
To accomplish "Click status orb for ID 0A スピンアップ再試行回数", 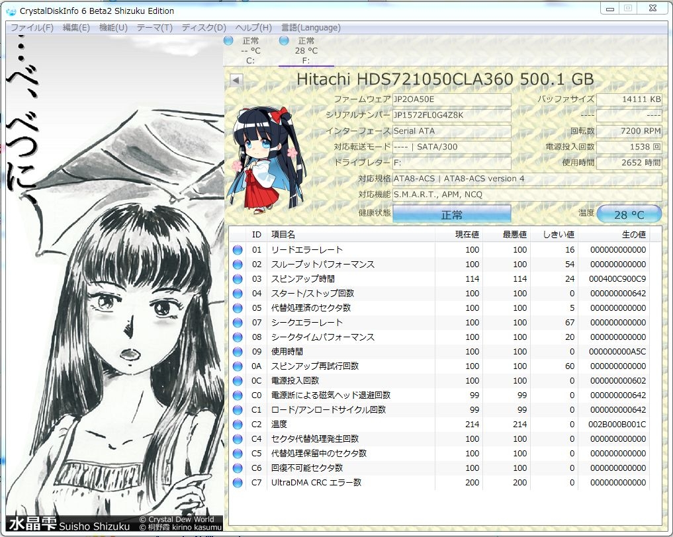I will click(x=238, y=366).
